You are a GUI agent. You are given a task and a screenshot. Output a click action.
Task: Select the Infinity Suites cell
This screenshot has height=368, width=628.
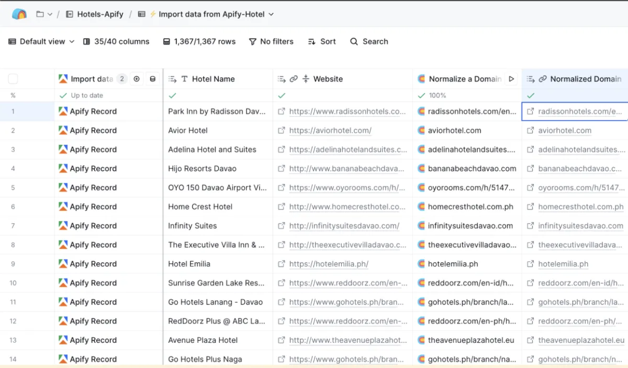(218, 226)
